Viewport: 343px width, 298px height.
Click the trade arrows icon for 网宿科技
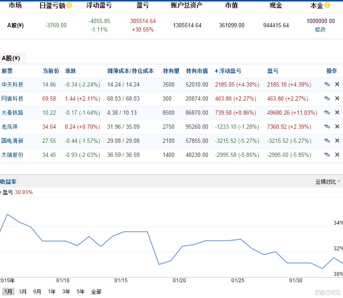pos(327,98)
